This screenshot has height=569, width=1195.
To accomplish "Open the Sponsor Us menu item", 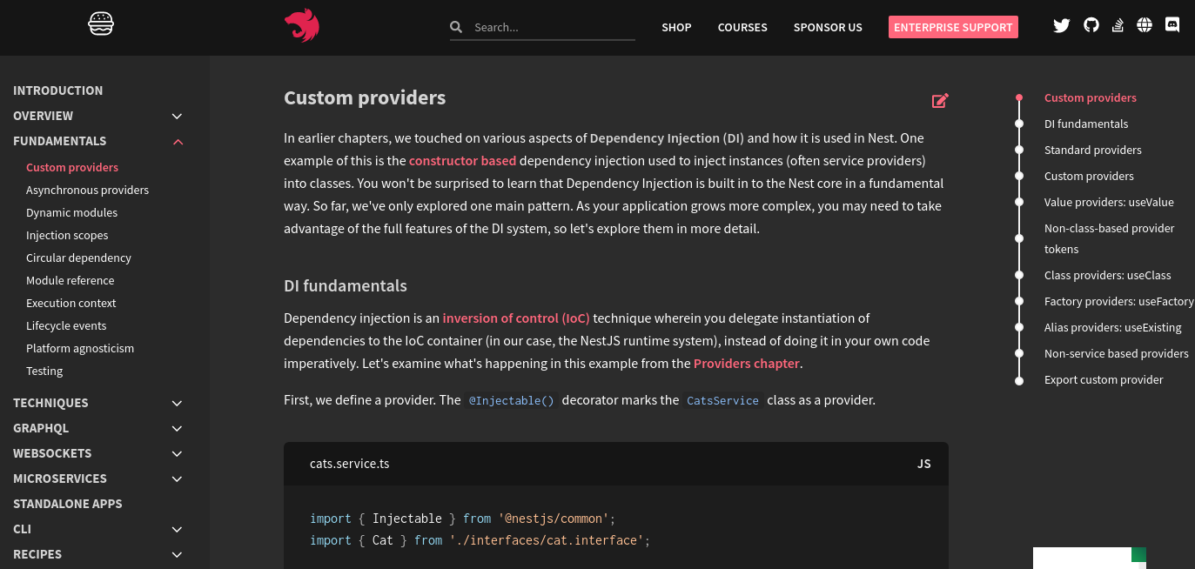I will tap(828, 27).
